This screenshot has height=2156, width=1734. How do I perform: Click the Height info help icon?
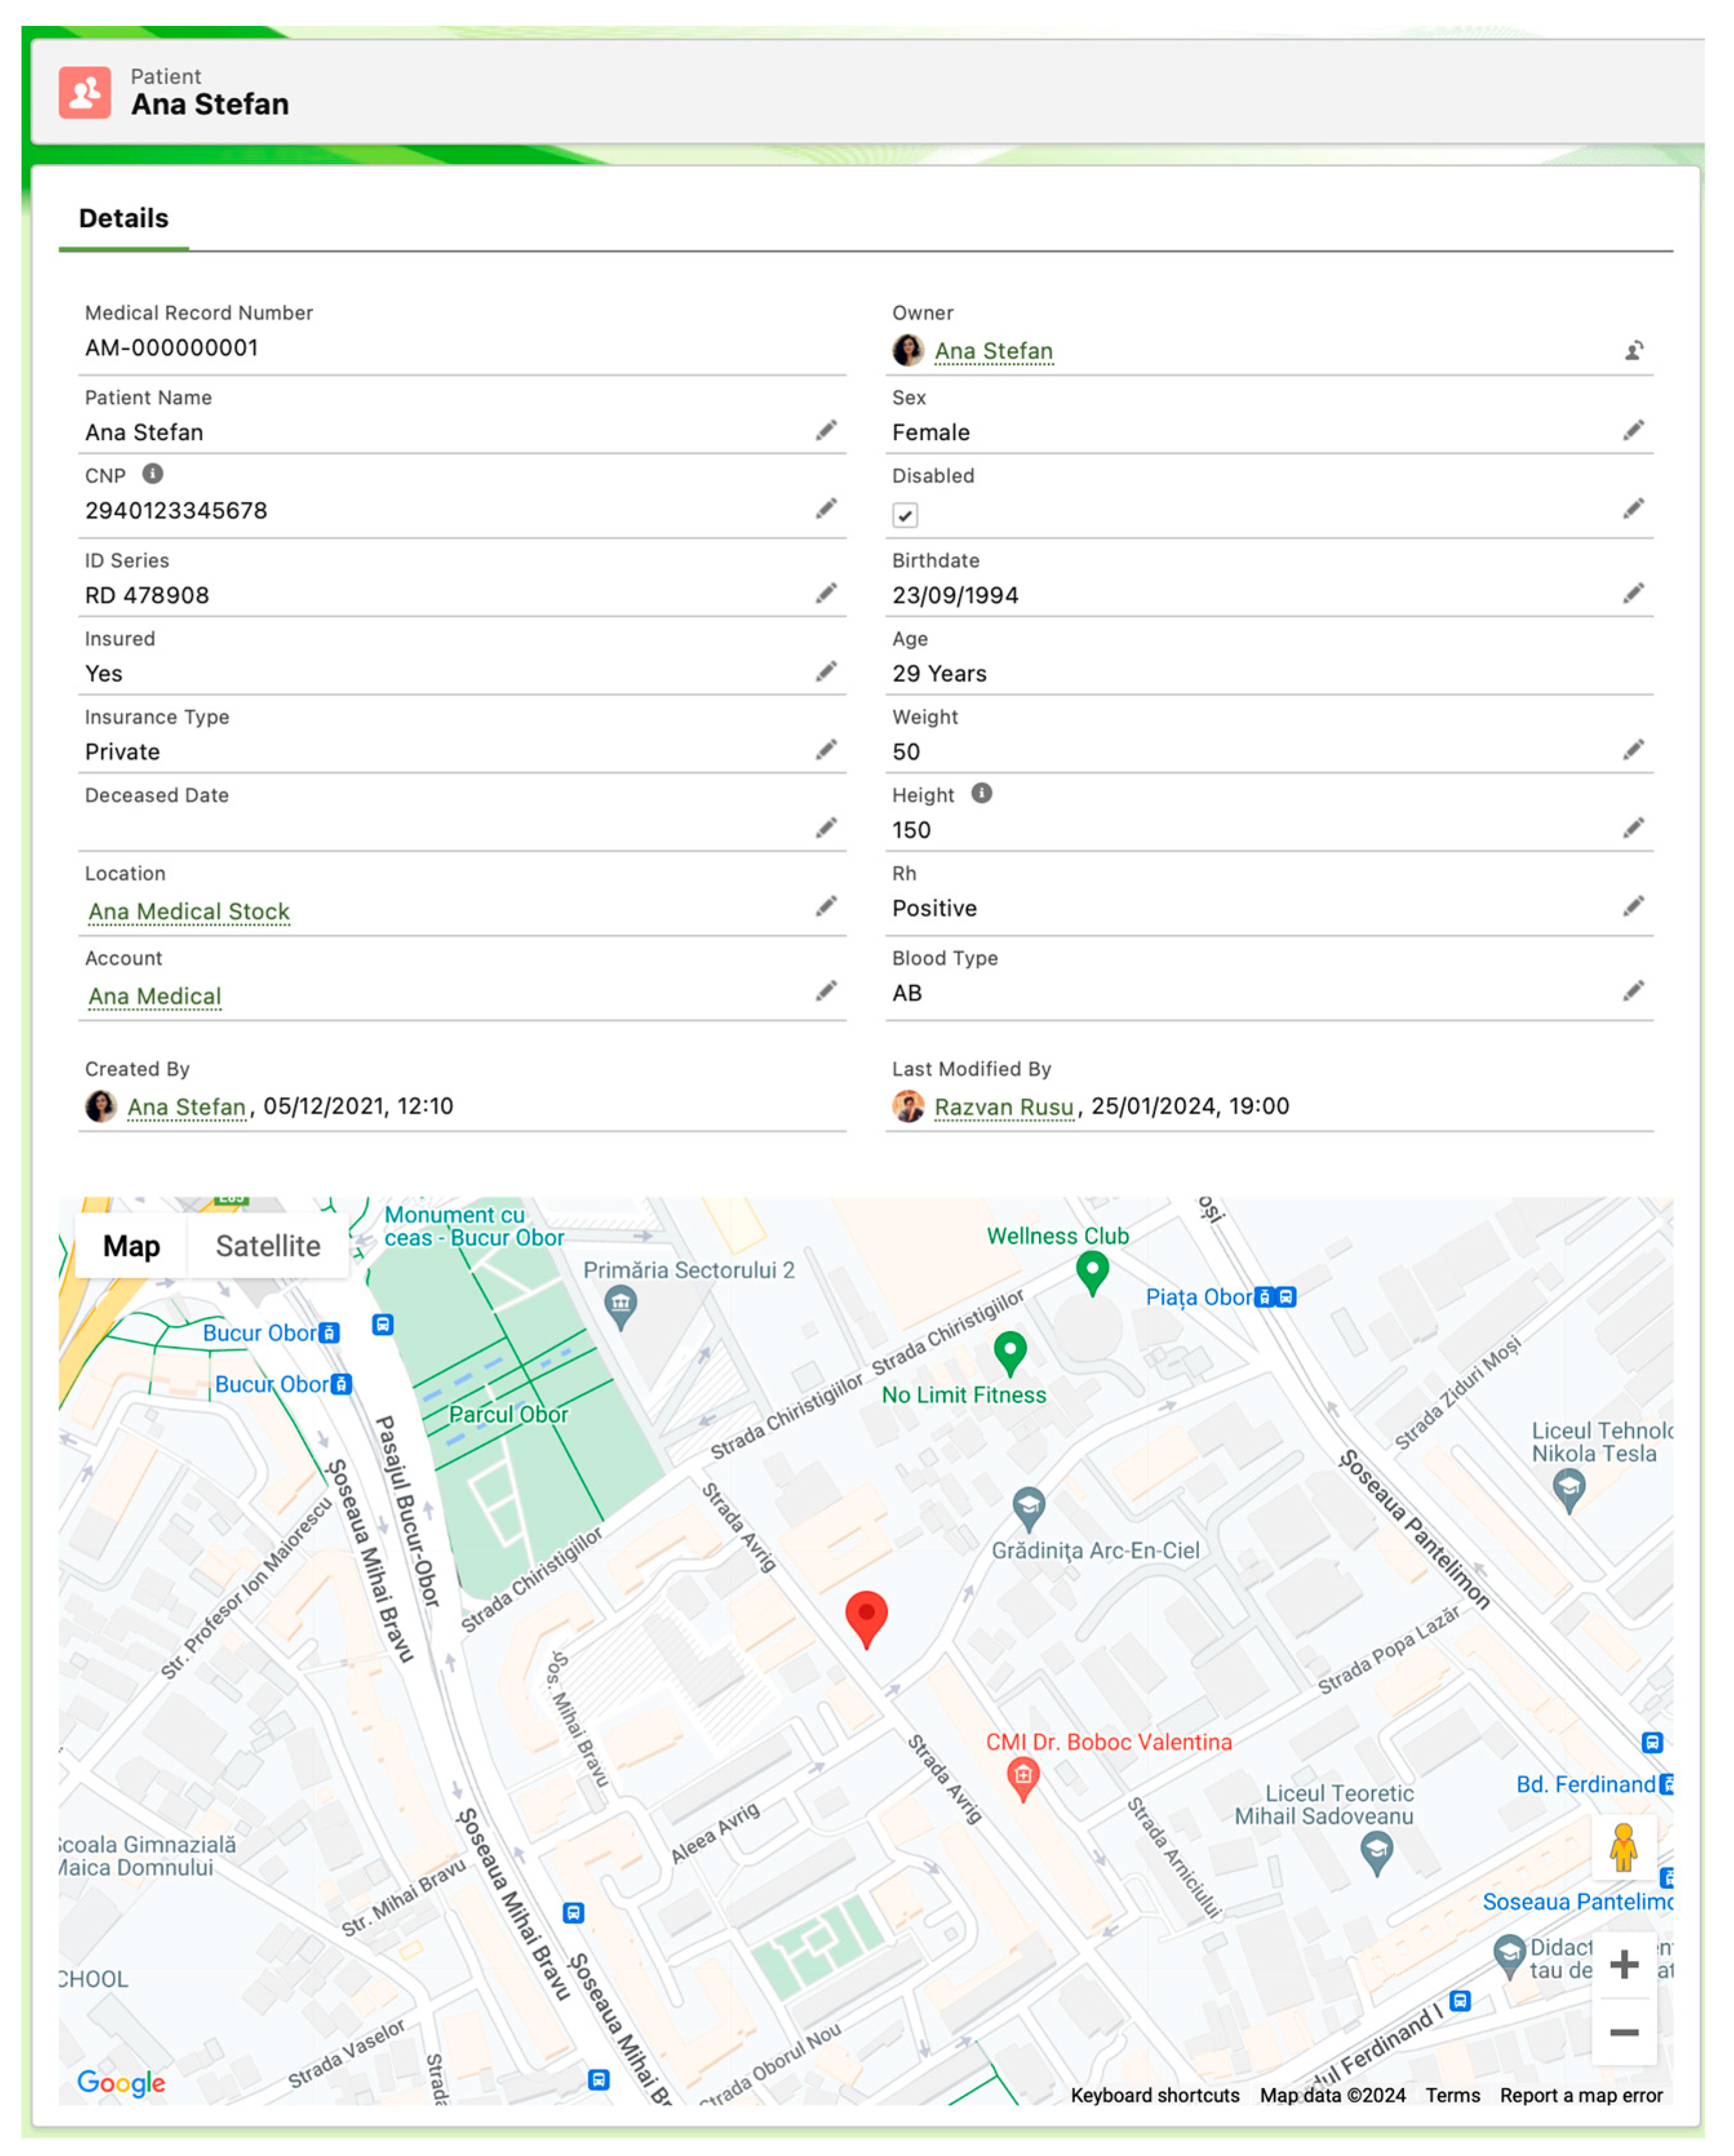pos(982,794)
